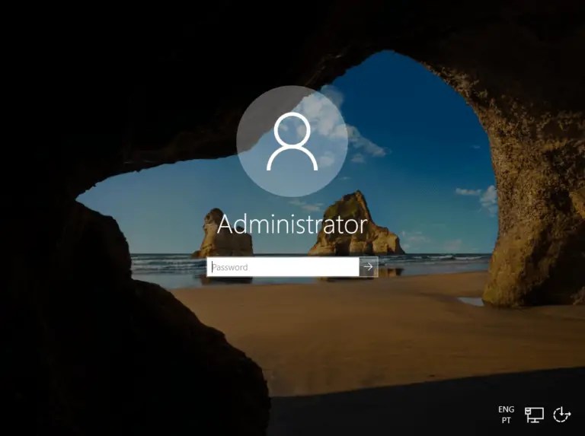Image resolution: width=585 pixels, height=436 pixels.
Task: Click the Password input field
Action: [283, 267]
